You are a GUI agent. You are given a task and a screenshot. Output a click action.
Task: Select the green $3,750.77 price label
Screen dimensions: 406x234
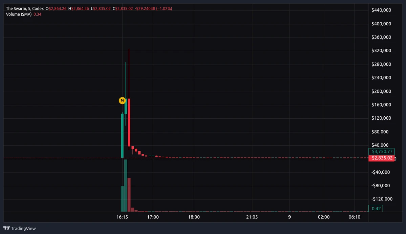tap(381, 151)
